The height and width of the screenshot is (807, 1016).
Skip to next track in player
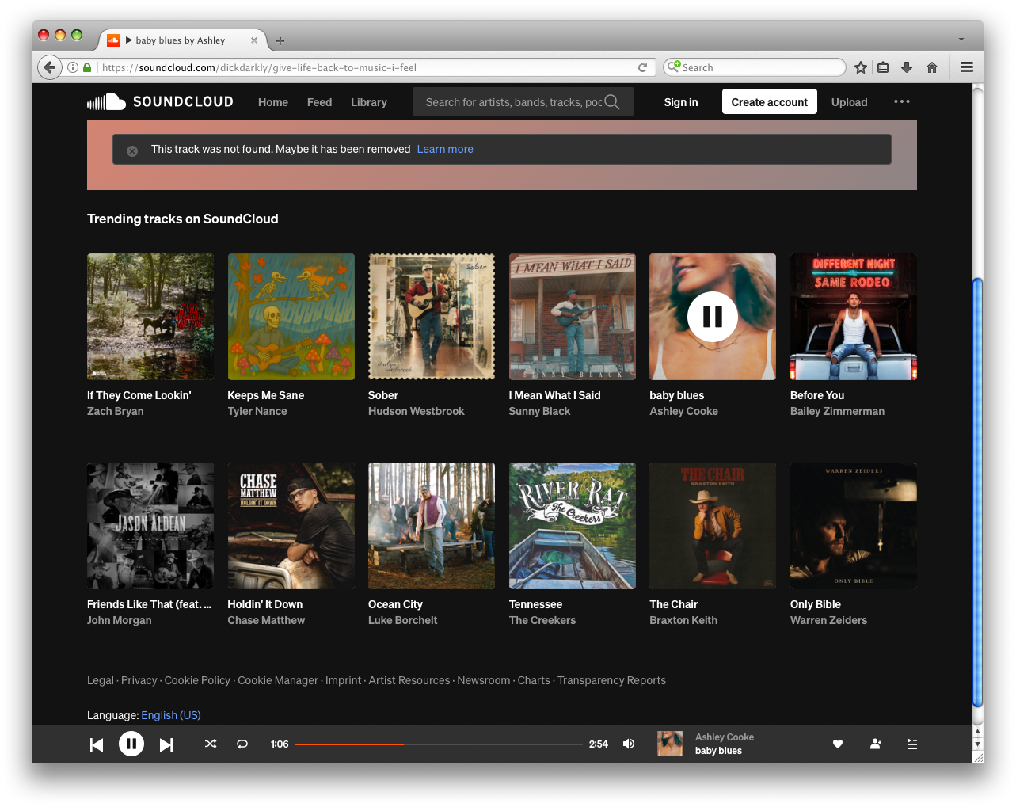[x=166, y=744]
